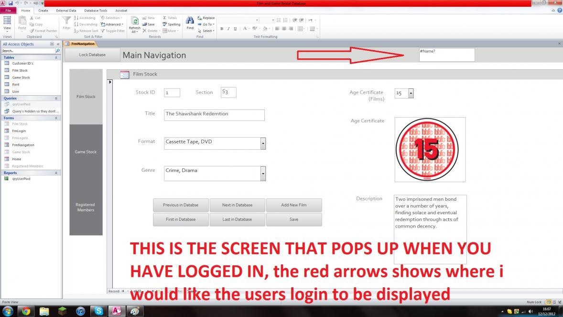Screen dimensions: 563x317
Task: Click the Find binoculars icon
Action: point(190,21)
